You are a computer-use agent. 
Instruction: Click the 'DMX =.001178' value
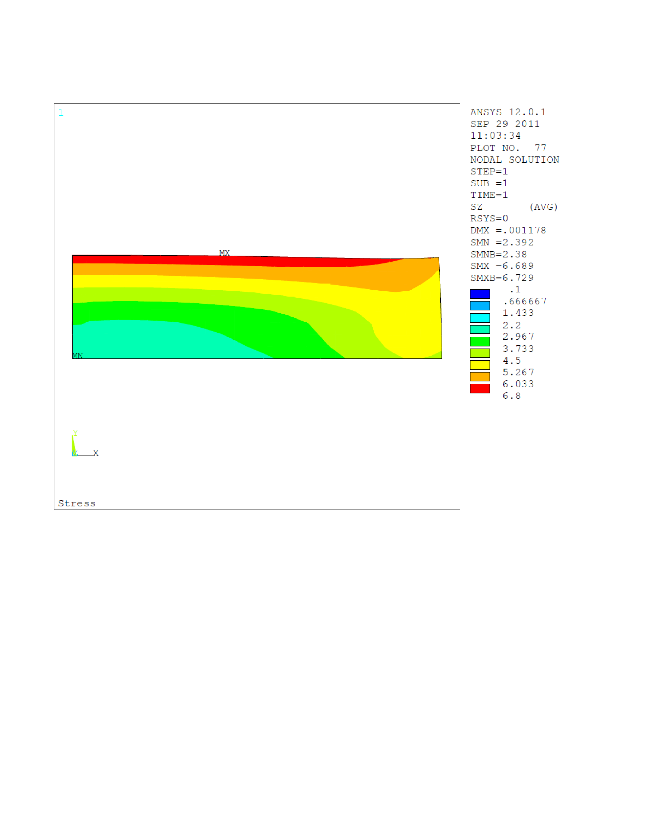[x=508, y=231]
